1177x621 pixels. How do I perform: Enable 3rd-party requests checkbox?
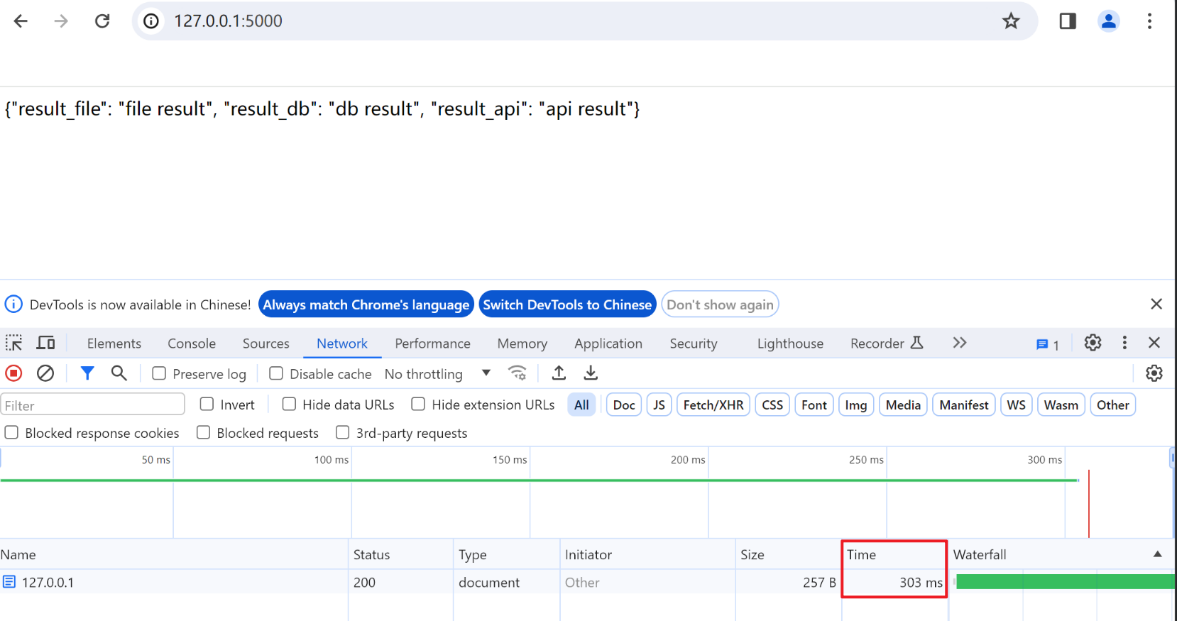coord(342,432)
